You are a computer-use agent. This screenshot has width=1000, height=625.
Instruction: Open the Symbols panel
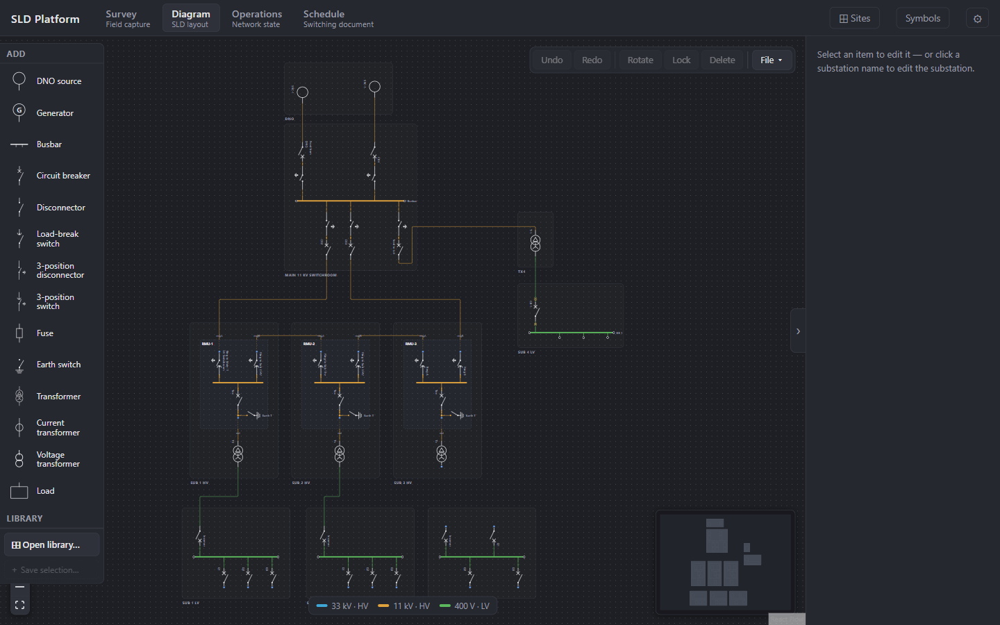point(922,19)
